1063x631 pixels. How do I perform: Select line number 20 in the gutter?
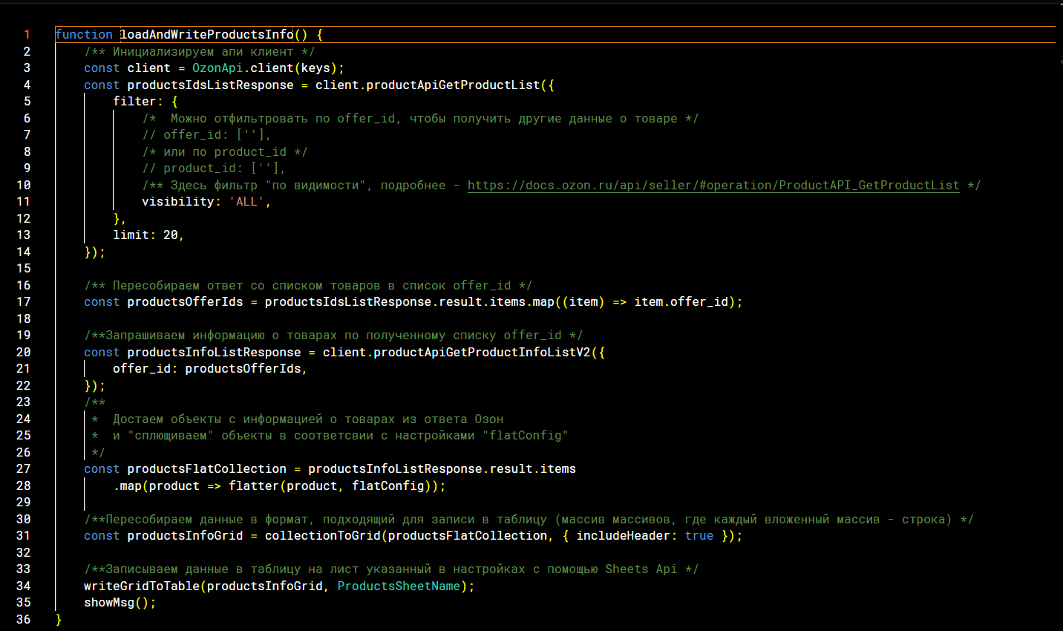tap(24, 353)
